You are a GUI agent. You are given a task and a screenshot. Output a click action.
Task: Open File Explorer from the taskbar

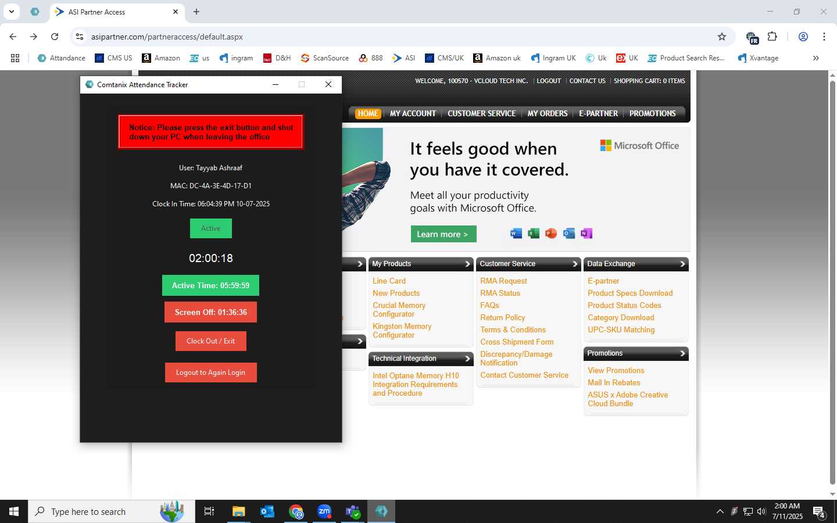coord(239,511)
